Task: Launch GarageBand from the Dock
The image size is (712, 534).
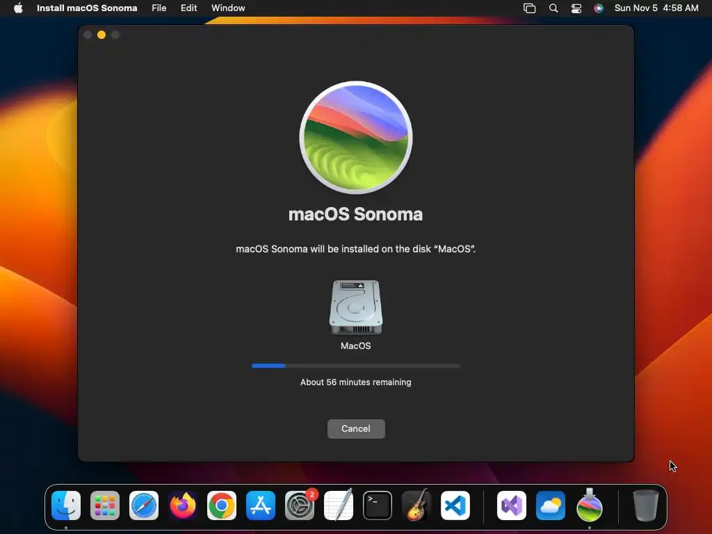Action: coord(416,505)
